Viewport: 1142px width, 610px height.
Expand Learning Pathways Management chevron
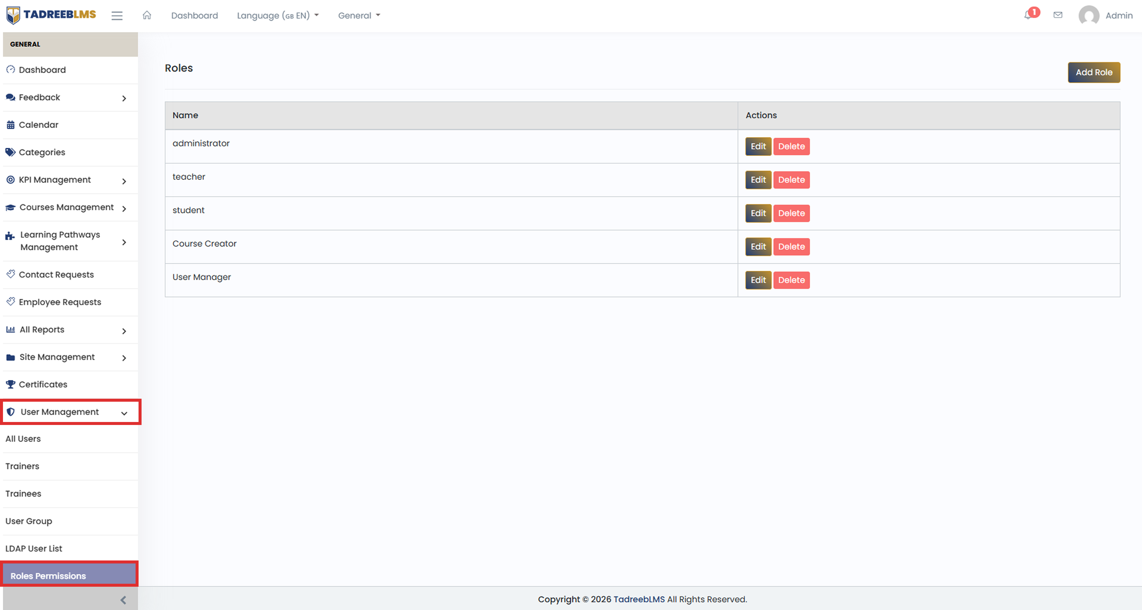tap(124, 242)
